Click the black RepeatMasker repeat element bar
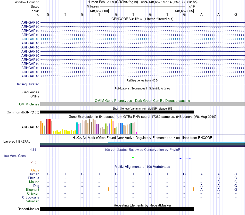Viewport: 245px width, 215px height. tap(117, 209)
